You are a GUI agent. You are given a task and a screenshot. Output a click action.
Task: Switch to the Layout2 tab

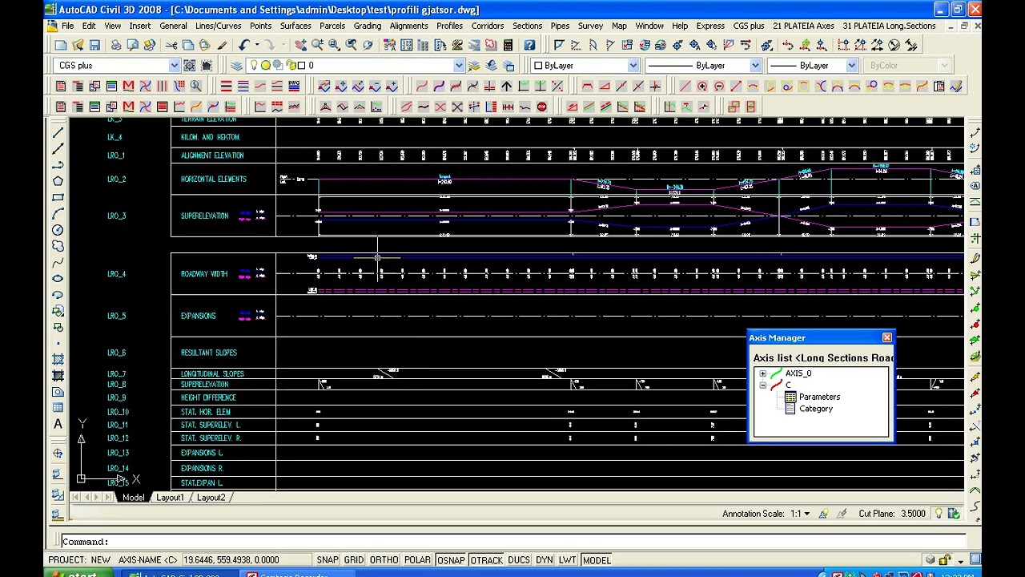coord(211,498)
